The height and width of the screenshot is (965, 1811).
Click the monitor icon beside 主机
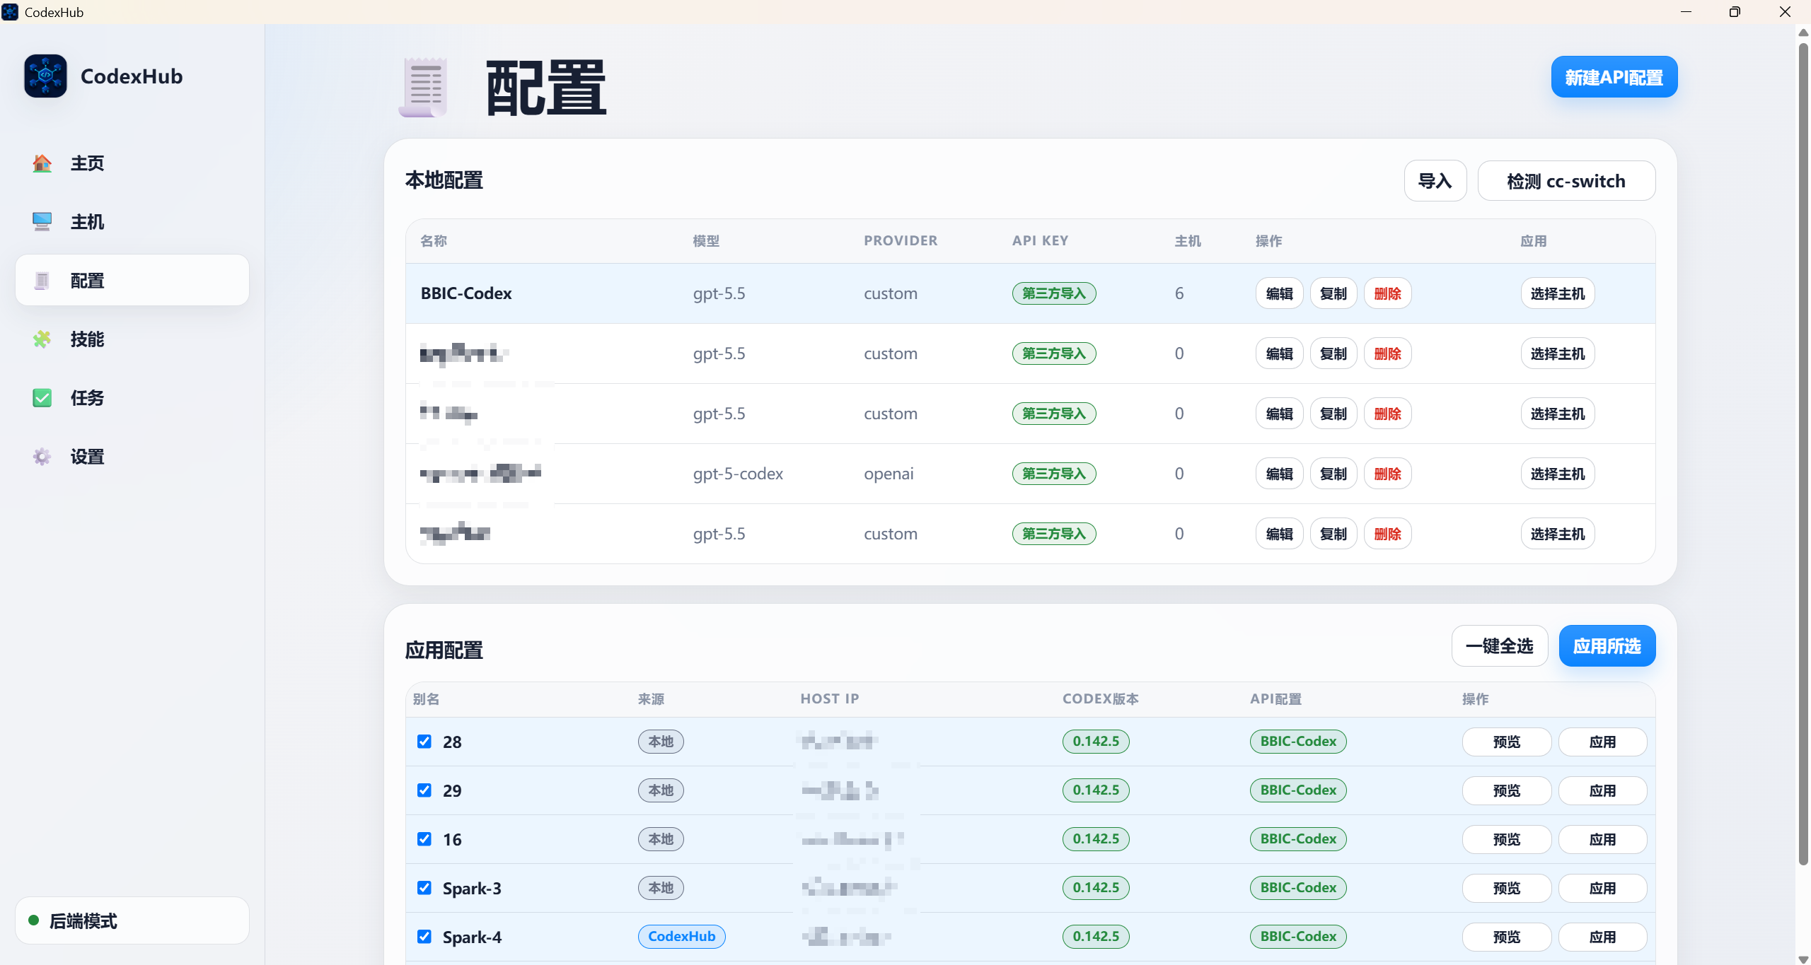click(42, 222)
